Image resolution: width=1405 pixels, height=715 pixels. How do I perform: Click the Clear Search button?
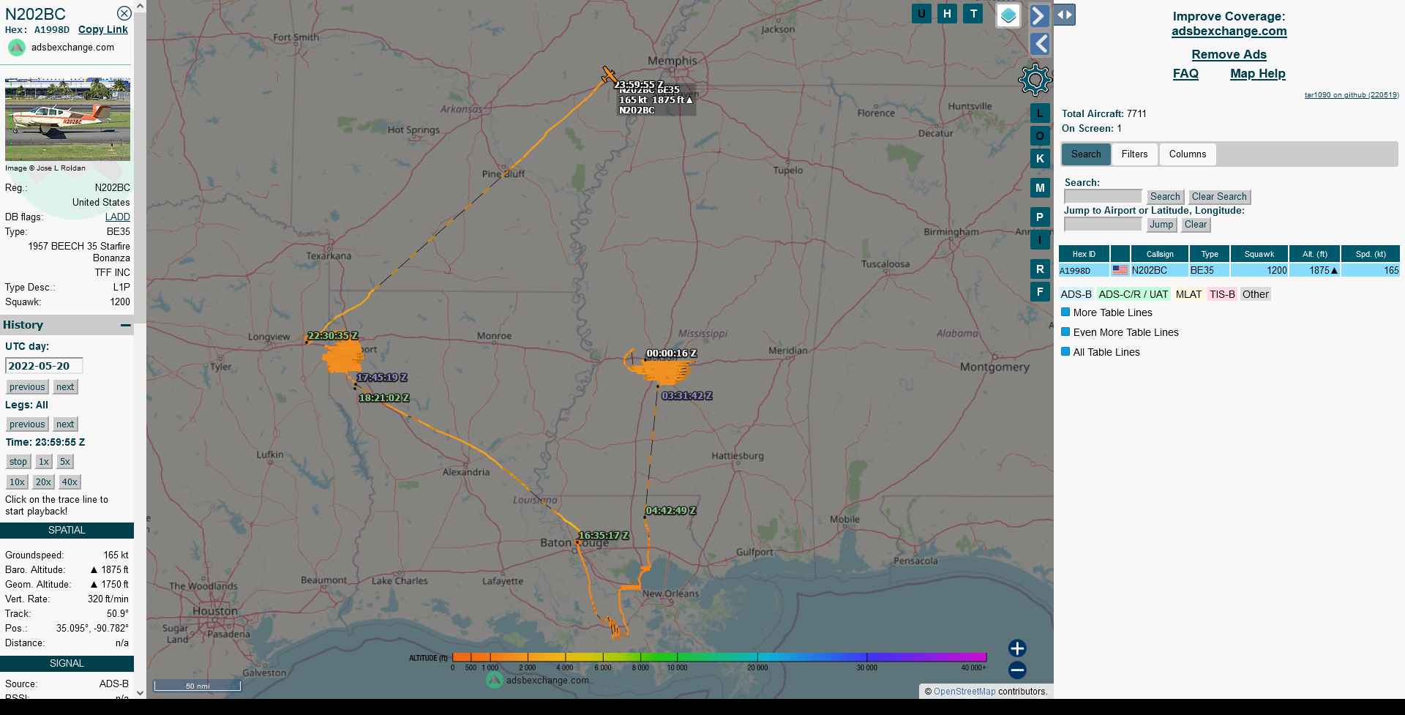(1219, 197)
